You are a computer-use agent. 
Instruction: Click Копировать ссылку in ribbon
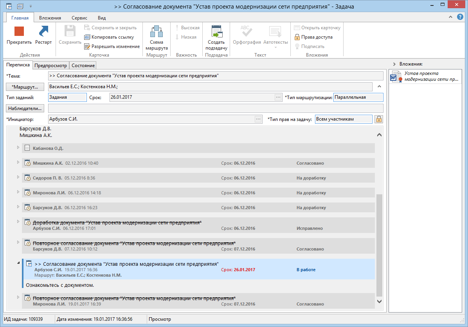tap(109, 37)
